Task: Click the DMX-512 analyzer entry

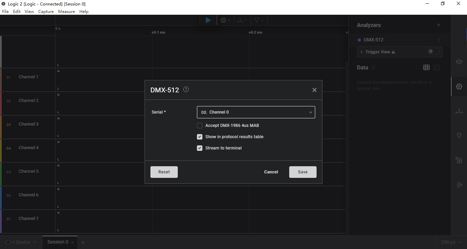Action: (374, 40)
